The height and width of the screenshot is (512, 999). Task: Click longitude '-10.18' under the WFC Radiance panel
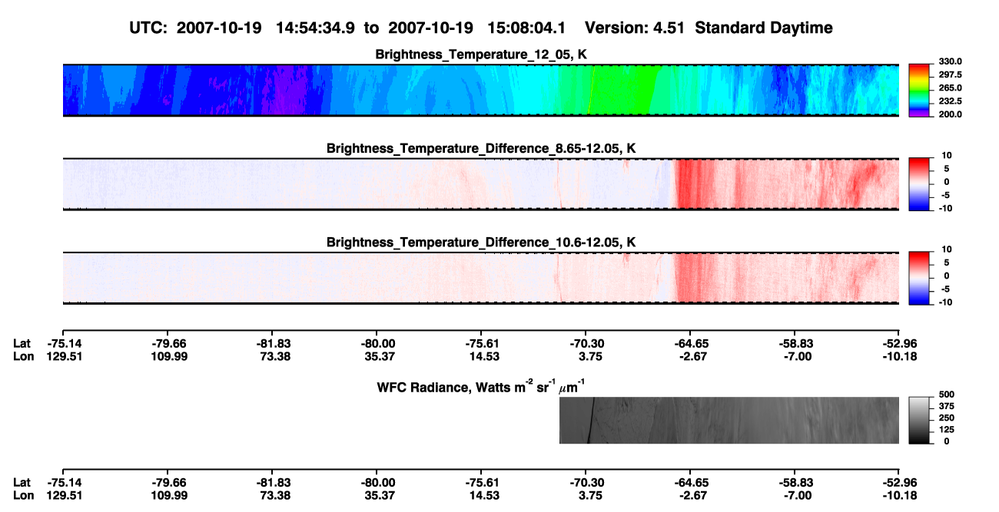click(898, 495)
